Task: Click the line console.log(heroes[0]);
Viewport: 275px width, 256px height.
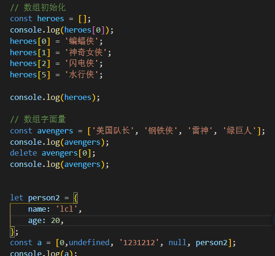Action: click(x=62, y=30)
